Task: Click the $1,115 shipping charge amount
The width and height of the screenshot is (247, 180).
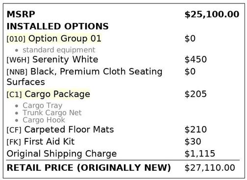Action: pyautogui.click(x=200, y=154)
